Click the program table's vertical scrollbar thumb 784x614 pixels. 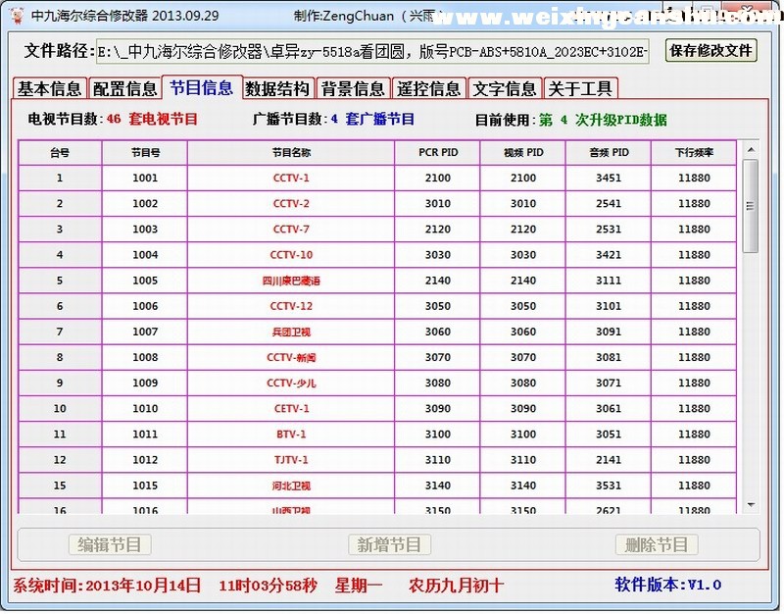pyautogui.click(x=750, y=206)
